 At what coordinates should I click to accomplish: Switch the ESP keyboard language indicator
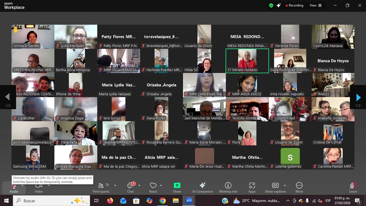pyautogui.click(x=328, y=201)
